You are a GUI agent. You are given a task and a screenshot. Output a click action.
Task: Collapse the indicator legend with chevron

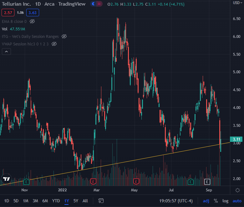pos(6,52)
